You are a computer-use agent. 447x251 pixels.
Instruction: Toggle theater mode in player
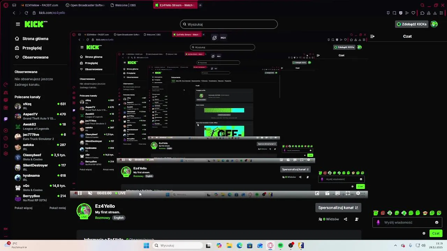click(x=337, y=193)
